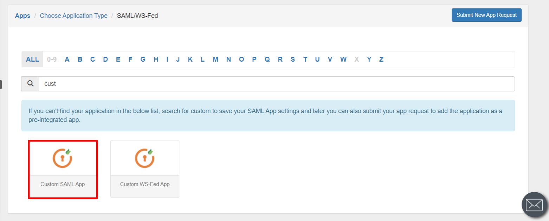Filter apps by letter V
549x221 pixels.
click(x=330, y=59)
